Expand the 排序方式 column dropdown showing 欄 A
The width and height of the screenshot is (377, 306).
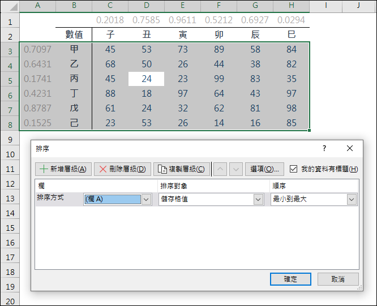[x=146, y=199]
